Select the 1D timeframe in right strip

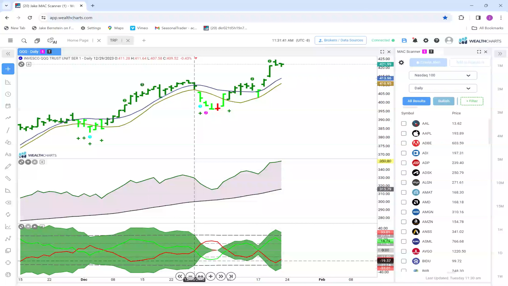tap(500, 253)
